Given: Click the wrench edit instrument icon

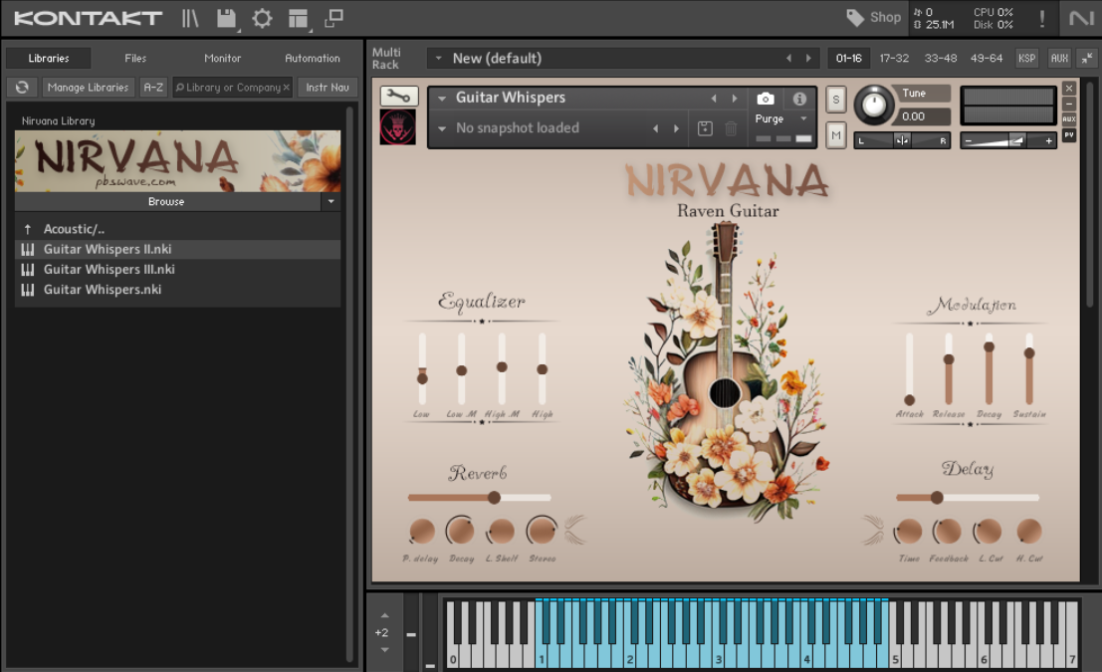Looking at the screenshot, I should click(398, 96).
